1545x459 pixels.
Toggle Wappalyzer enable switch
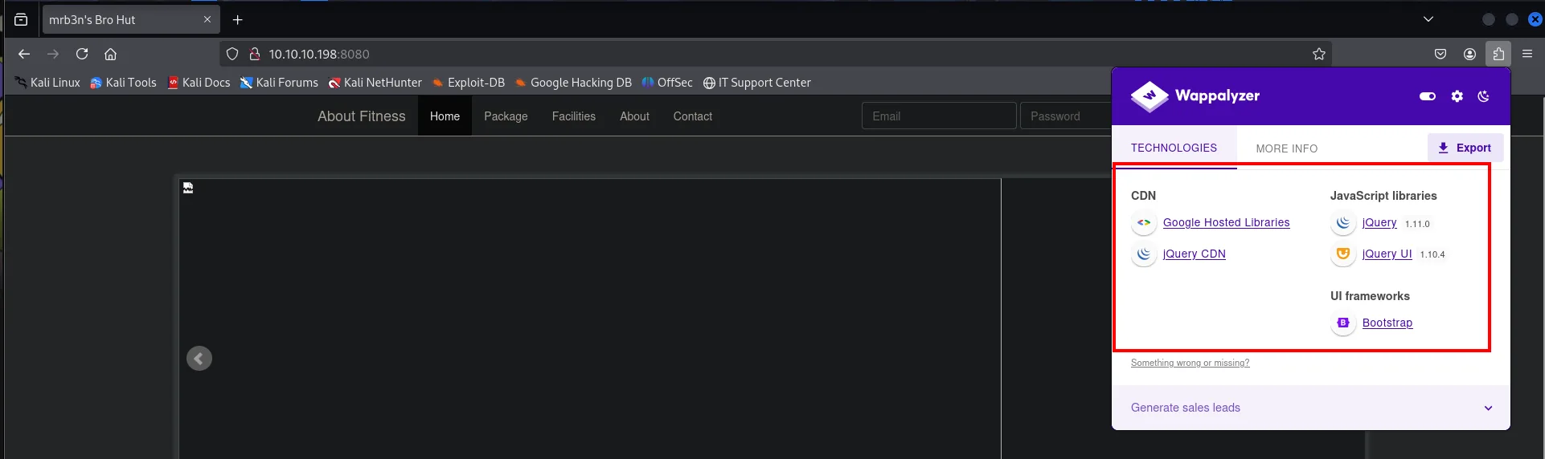(1428, 96)
